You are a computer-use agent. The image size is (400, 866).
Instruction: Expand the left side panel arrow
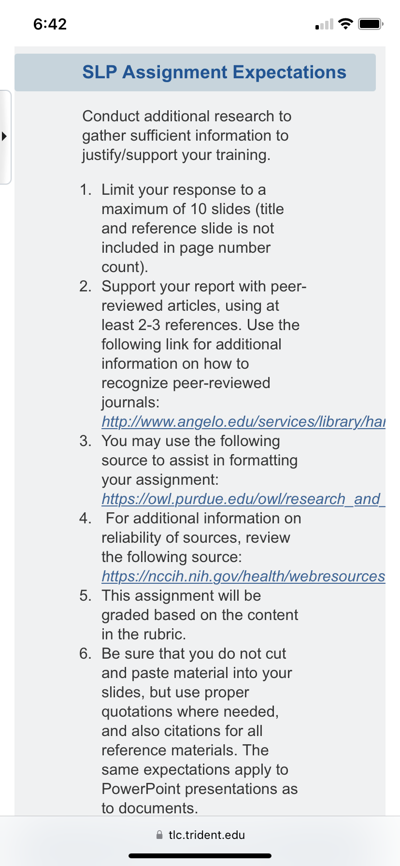click(x=4, y=137)
